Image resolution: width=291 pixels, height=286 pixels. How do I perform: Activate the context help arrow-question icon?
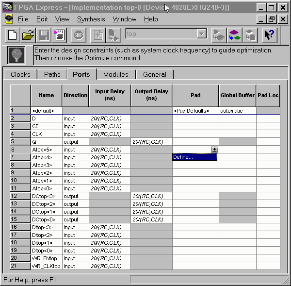269,35
